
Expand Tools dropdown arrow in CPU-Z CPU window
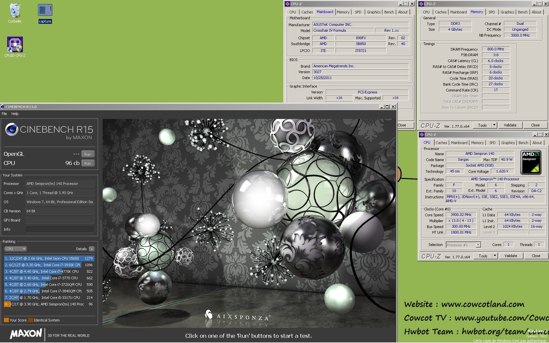click(495, 256)
